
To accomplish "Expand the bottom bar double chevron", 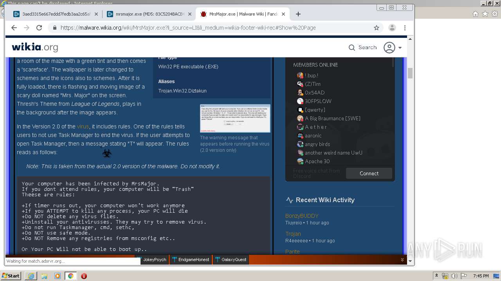I will [402, 260].
